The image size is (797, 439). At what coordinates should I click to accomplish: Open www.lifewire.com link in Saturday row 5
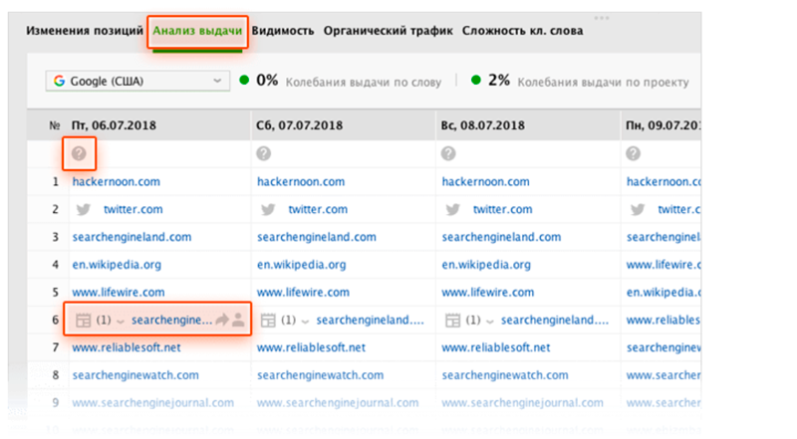[x=303, y=293]
